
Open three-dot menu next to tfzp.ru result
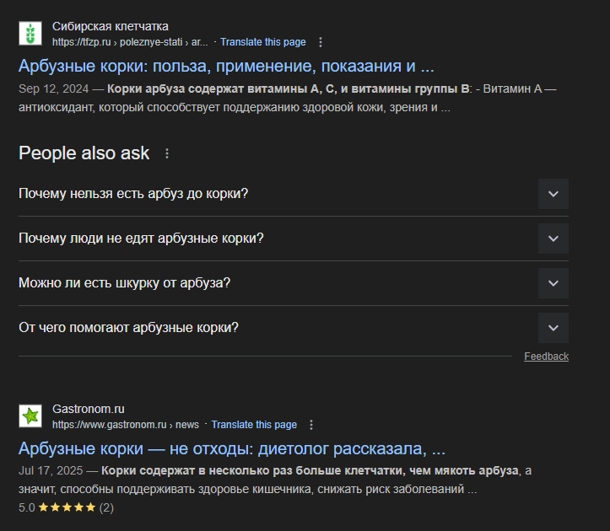321,42
